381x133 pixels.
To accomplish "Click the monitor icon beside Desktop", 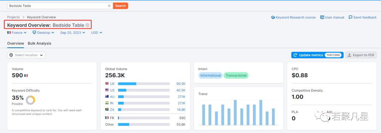I will click(35, 32).
